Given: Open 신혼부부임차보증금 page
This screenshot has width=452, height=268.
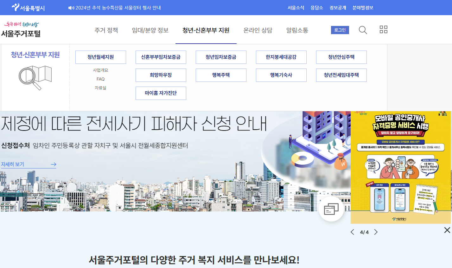Looking at the screenshot, I should (x=161, y=57).
